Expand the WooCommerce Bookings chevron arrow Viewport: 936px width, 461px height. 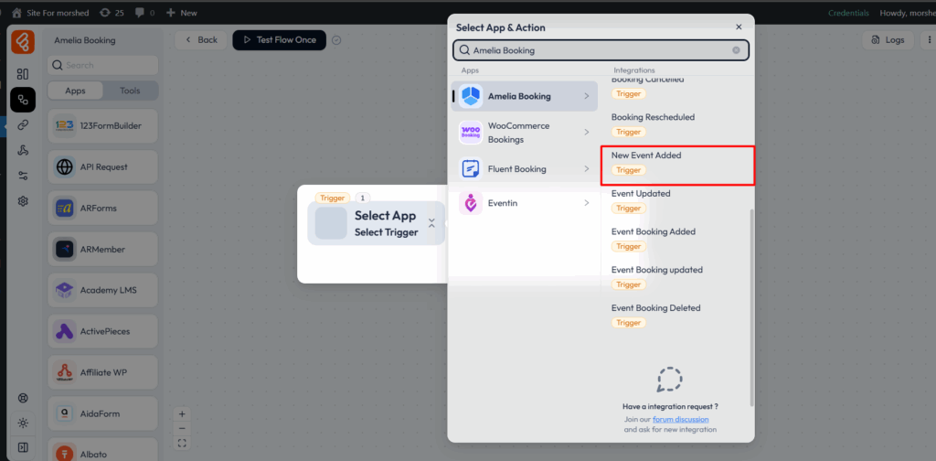tap(587, 132)
